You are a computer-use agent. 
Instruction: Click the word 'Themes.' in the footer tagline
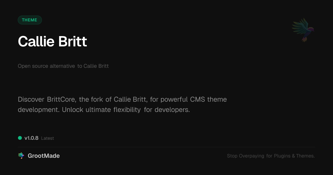pos(305,156)
